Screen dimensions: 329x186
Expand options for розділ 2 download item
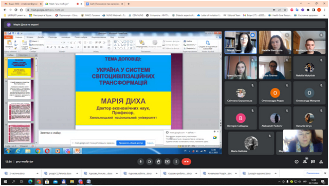point(77,174)
